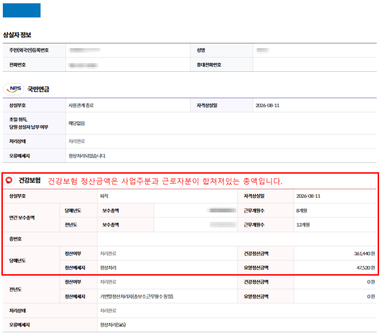Click the 건강보험 자격상실일 date 2026-08-11
The width and height of the screenshot is (380, 336).
pos(308,196)
